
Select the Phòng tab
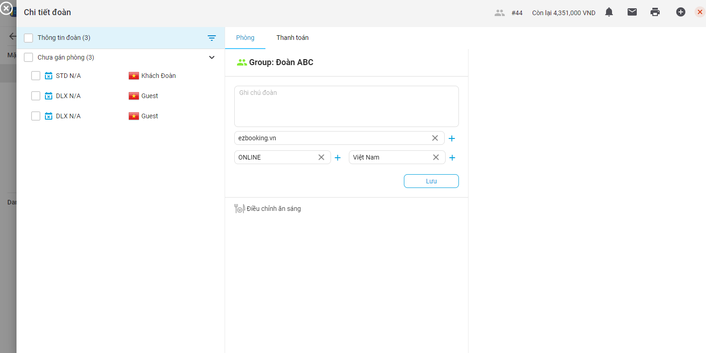tap(245, 38)
